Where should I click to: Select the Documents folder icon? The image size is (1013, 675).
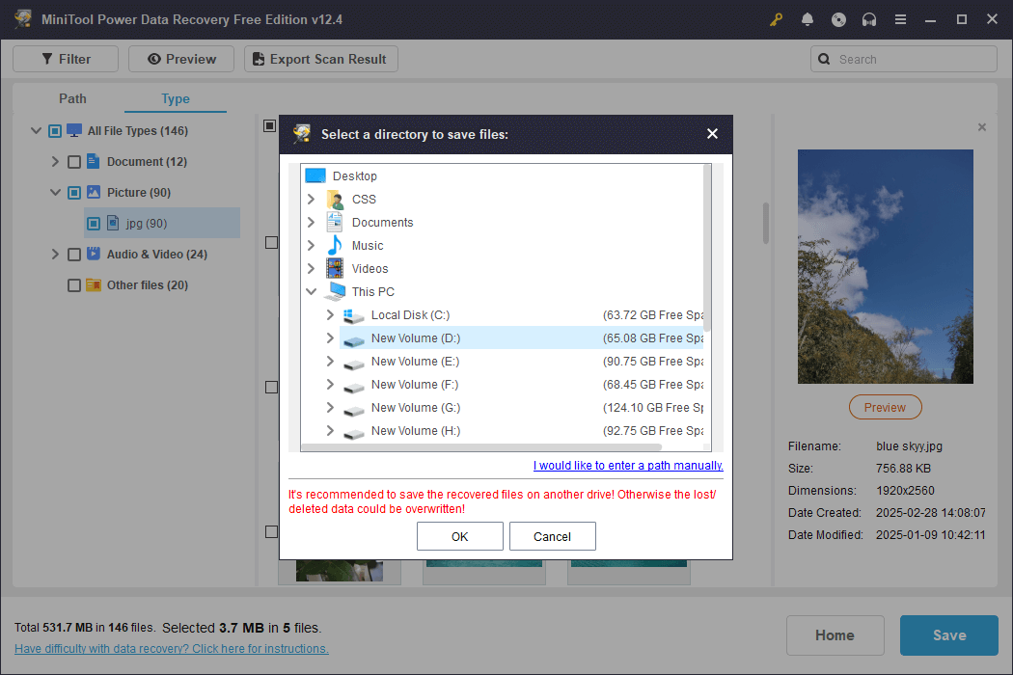pyautogui.click(x=335, y=222)
